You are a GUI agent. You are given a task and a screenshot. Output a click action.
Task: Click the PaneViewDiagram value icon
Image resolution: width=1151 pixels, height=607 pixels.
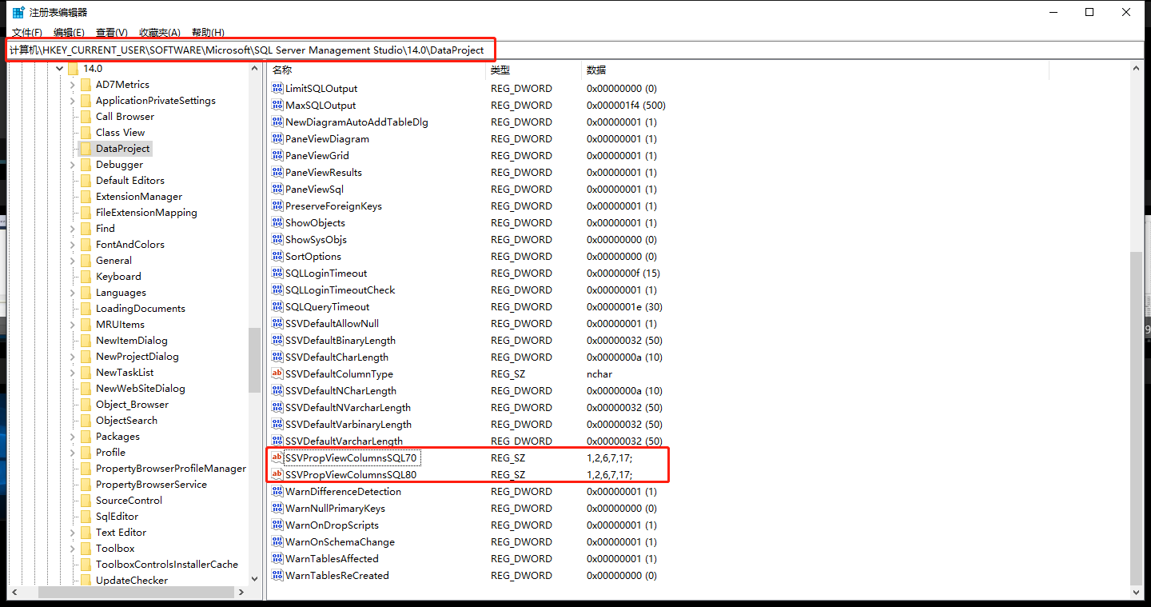(277, 138)
